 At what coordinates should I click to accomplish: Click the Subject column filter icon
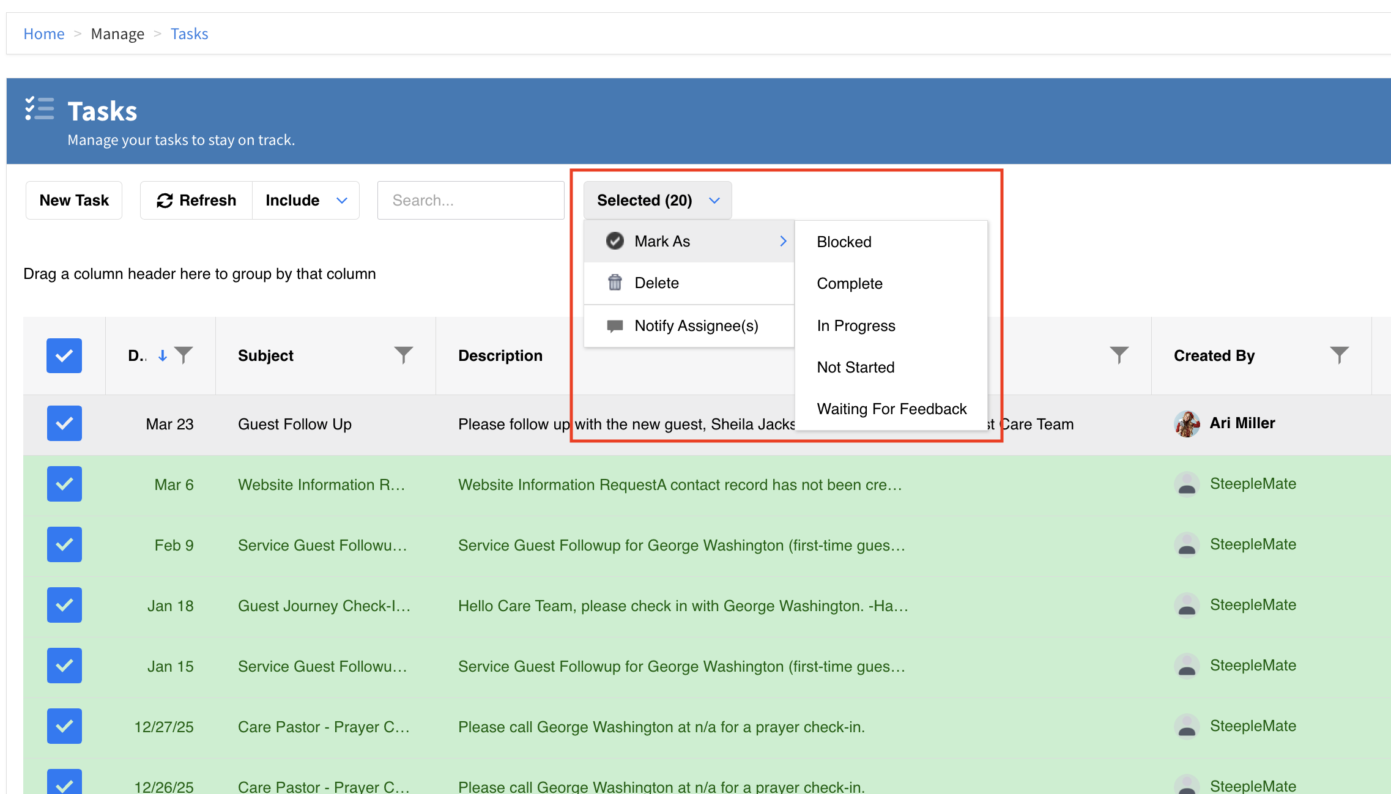(x=403, y=355)
